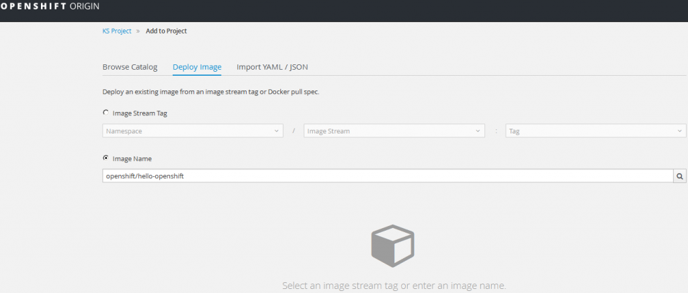Open the KS Project breadcrumb link
The width and height of the screenshot is (688, 293).
(117, 31)
